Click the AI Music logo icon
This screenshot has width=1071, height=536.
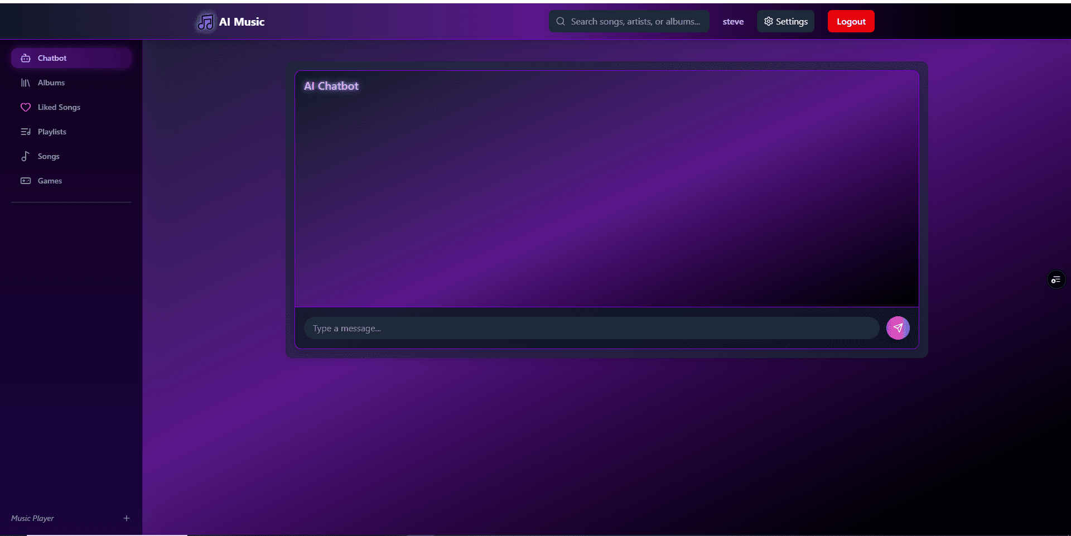tap(206, 22)
